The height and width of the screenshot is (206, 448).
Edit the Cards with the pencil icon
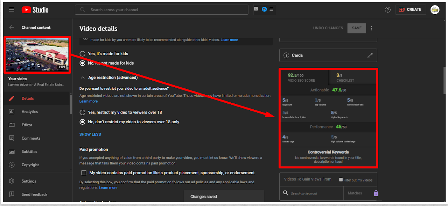[370, 55]
